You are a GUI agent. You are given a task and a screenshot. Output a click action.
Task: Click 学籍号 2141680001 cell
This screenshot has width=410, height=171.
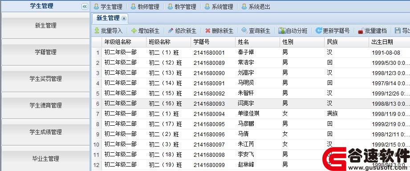coord(209,53)
